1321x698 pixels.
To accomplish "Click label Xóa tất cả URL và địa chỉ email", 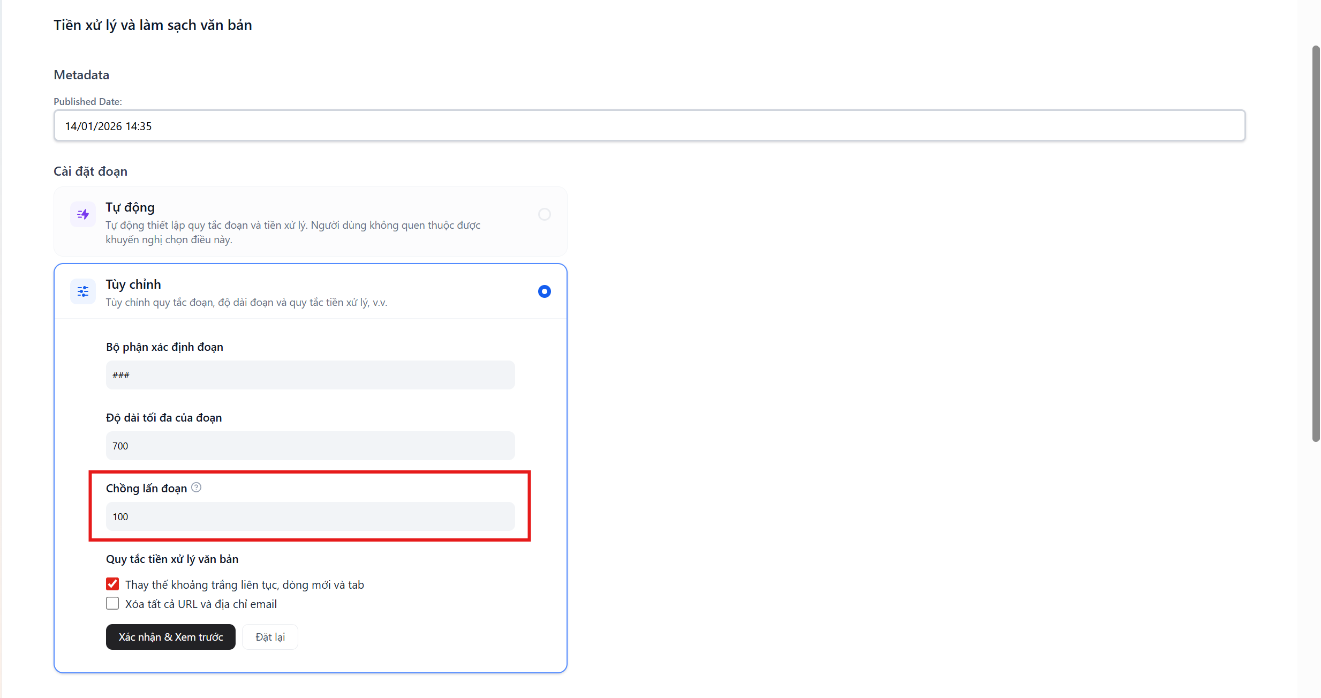I will pos(201,604).
